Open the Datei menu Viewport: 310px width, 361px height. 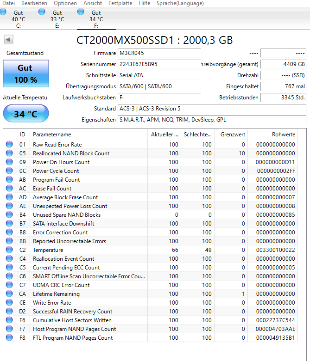pos(8,3)
